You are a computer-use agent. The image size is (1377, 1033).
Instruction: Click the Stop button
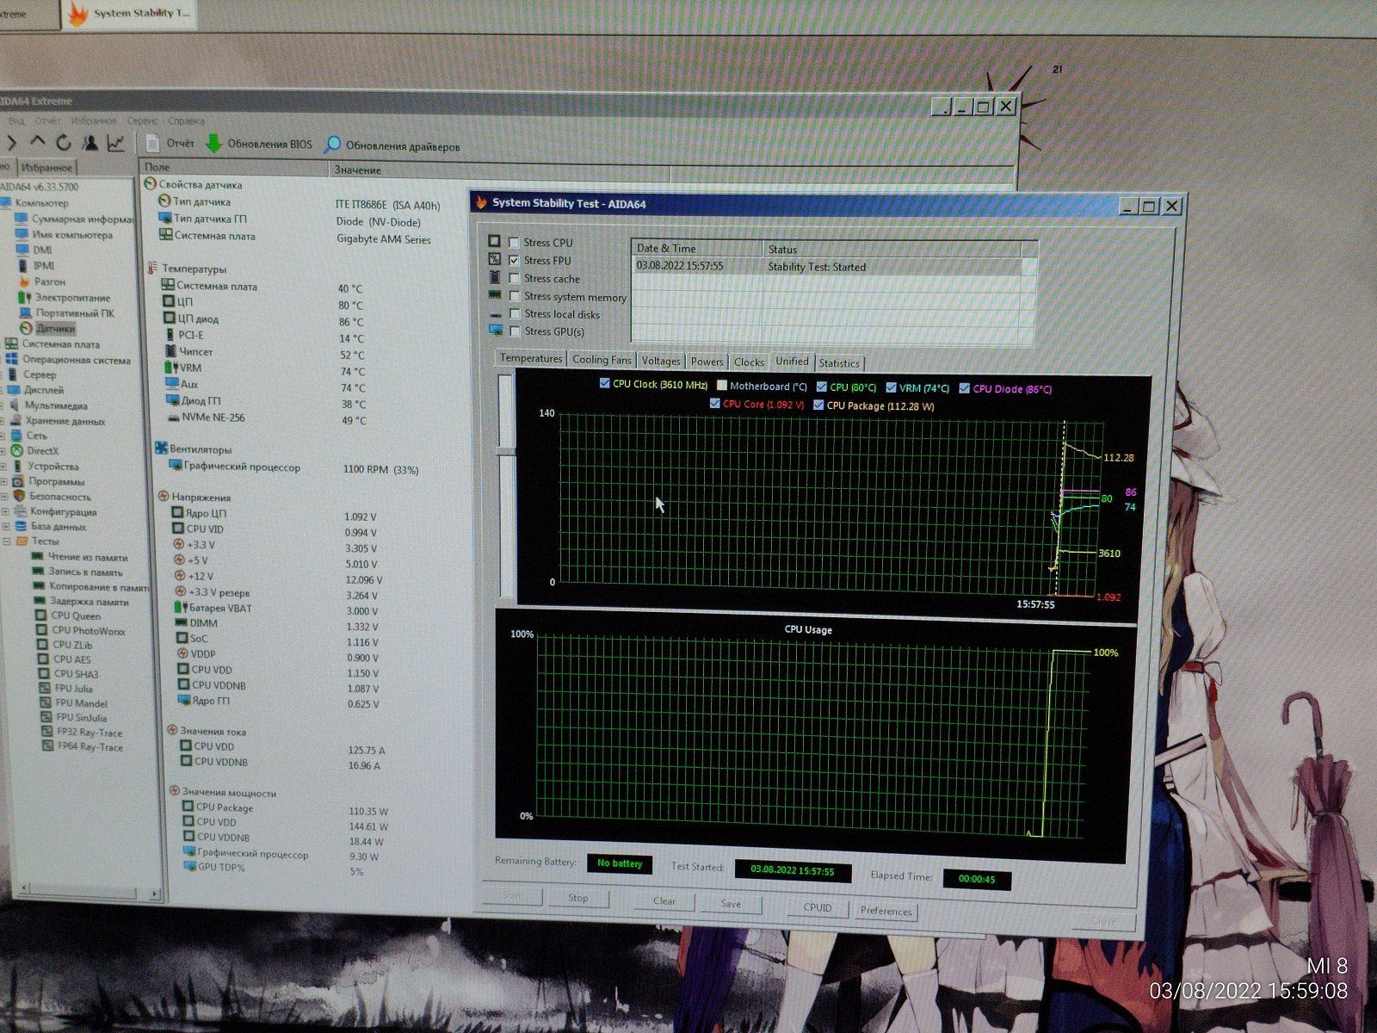pos(578,898)
